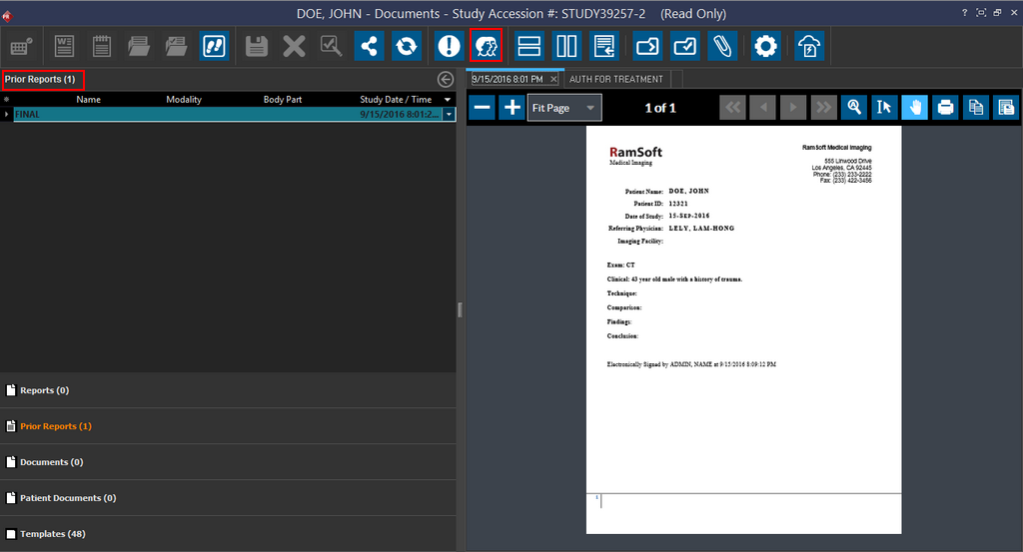Collapse the panel with the back arrow
The image size is (1023, 552).
coord(446,79)
